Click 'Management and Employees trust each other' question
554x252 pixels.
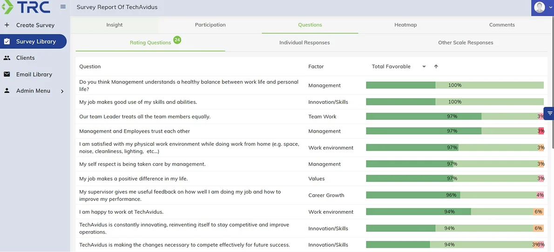coord(135,131)
